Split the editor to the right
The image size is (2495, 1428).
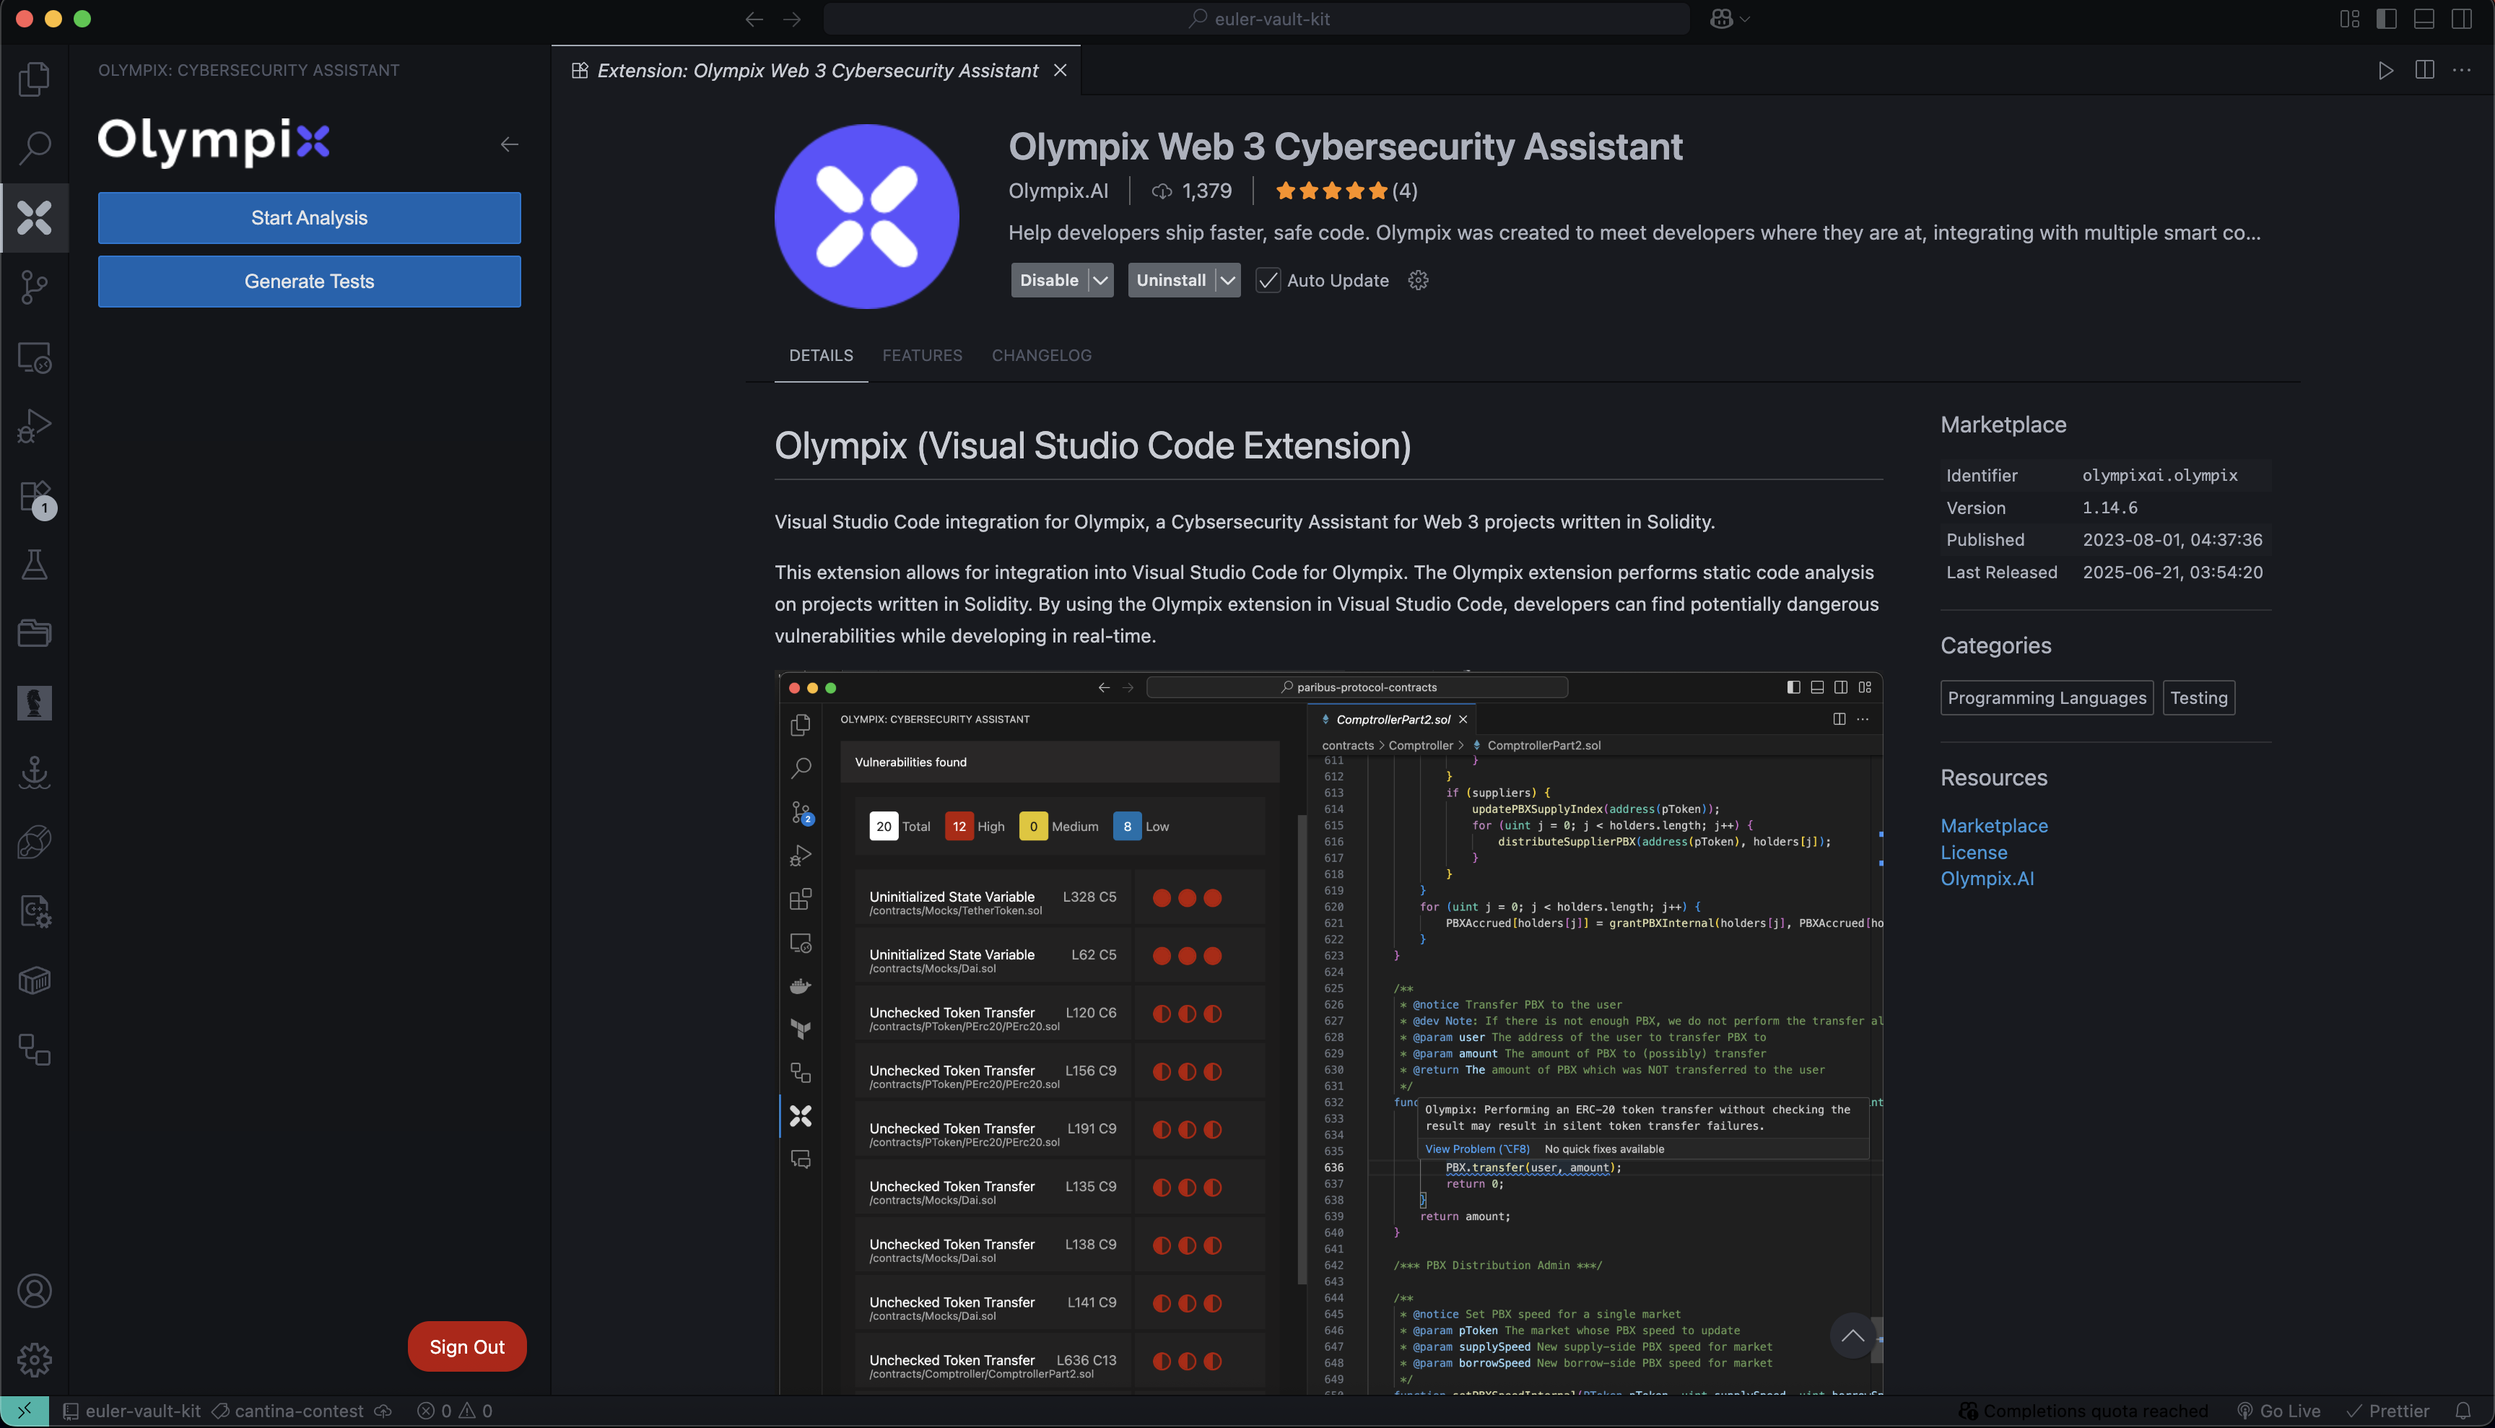pyautogui.click(x=2424, y=71)
